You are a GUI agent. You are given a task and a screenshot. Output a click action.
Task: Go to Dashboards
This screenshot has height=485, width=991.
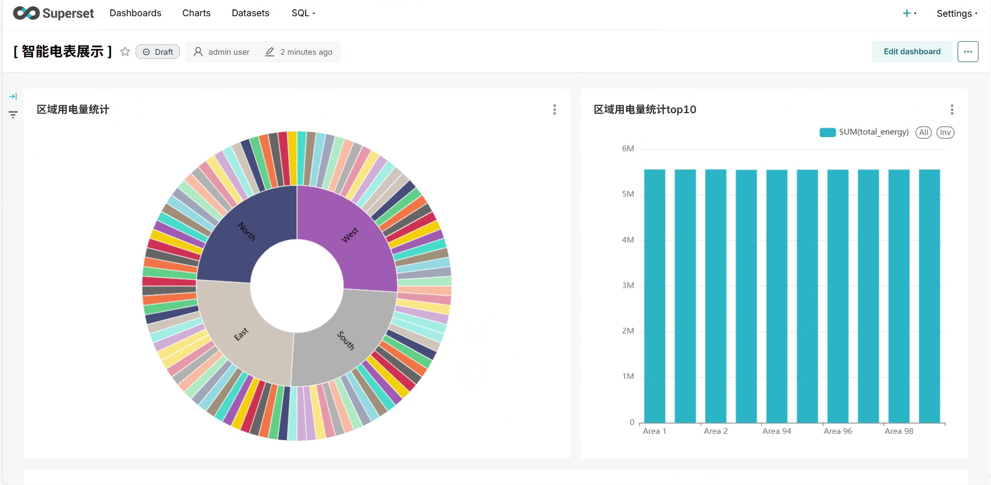click(136, 13)
